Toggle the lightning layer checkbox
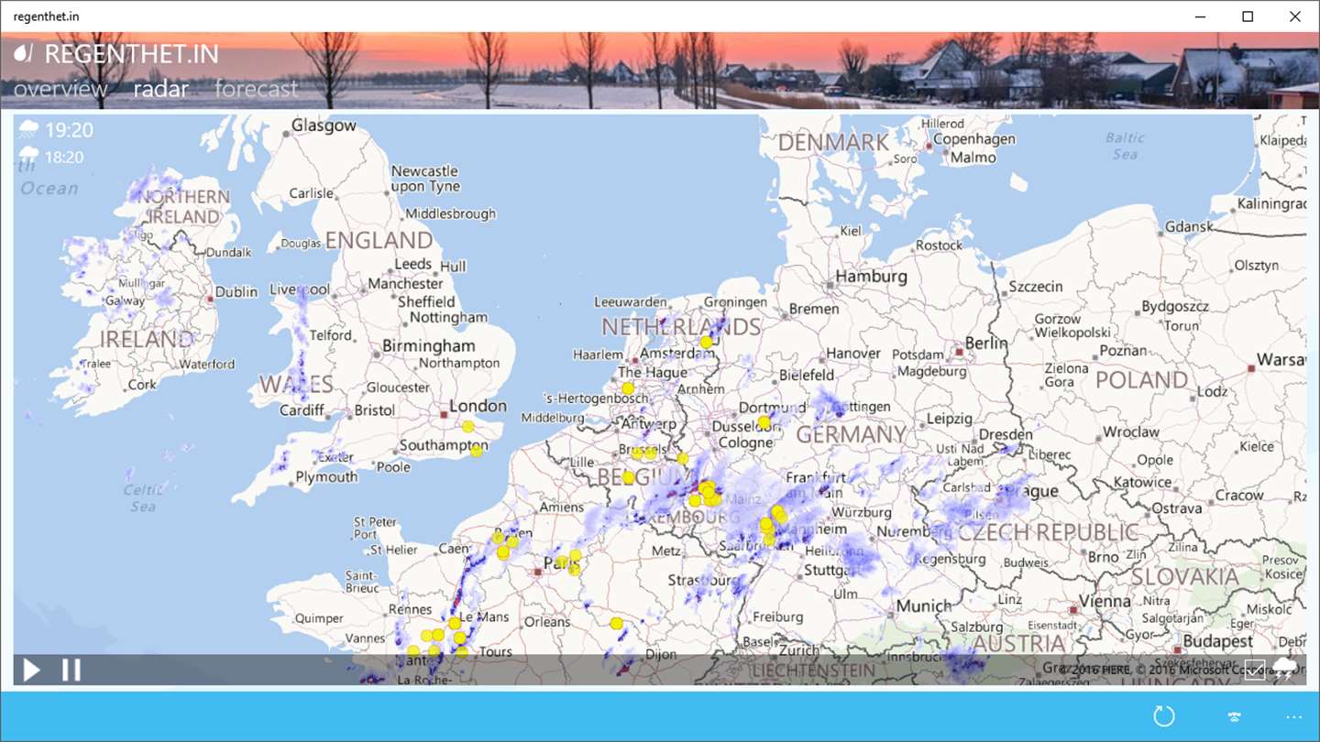The image size is (1320, 742). pyautogui.click(x=1255, y=670)
